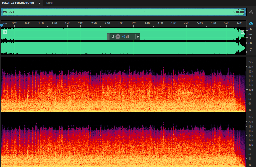Switch to the Mixer tab

50,3
